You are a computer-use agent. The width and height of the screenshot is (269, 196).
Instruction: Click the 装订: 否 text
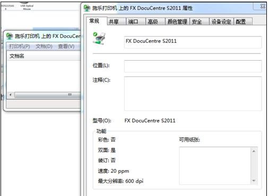tap(107, 161)
